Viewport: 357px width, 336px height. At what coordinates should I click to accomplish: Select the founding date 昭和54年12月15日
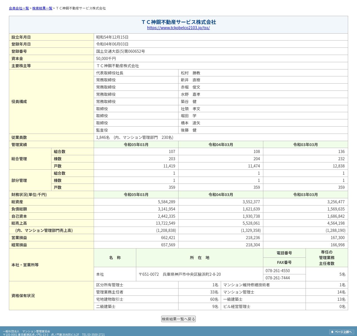click(112, 37)
